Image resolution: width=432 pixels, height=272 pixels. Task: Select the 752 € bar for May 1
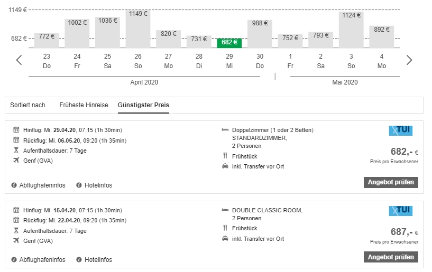click(x=290, y=41)
